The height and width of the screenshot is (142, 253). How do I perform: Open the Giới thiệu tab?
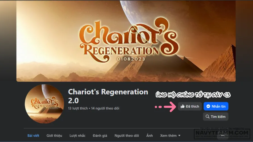(x=54, y=136)
